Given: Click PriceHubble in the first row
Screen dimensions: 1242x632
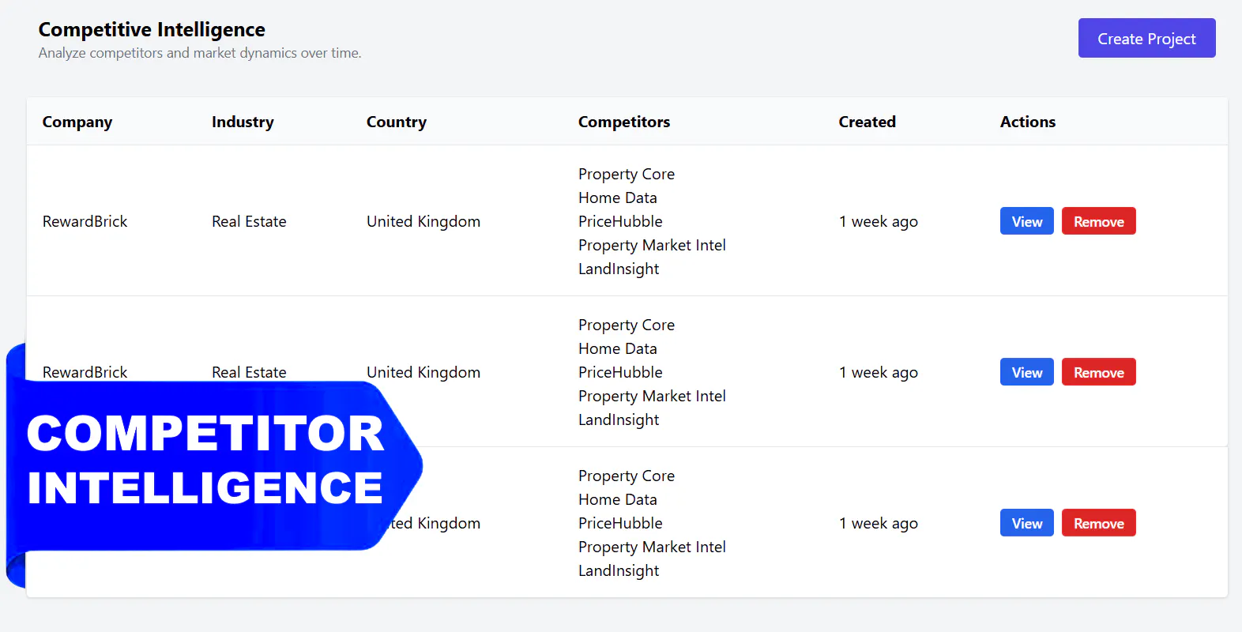Looking at the screenshot, I should (620, 221).
